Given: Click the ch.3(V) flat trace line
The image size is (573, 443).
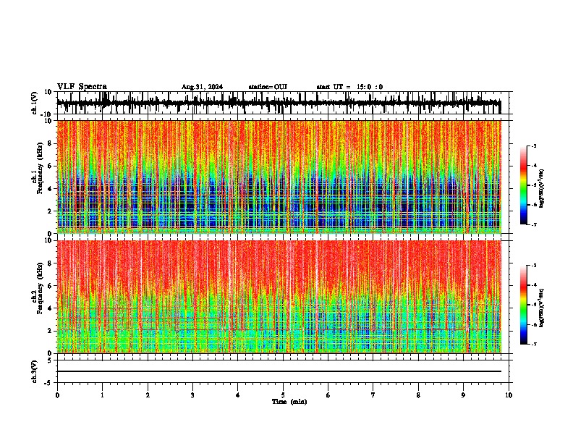Looking at the screenshot, I should click(x=279, y=371).
